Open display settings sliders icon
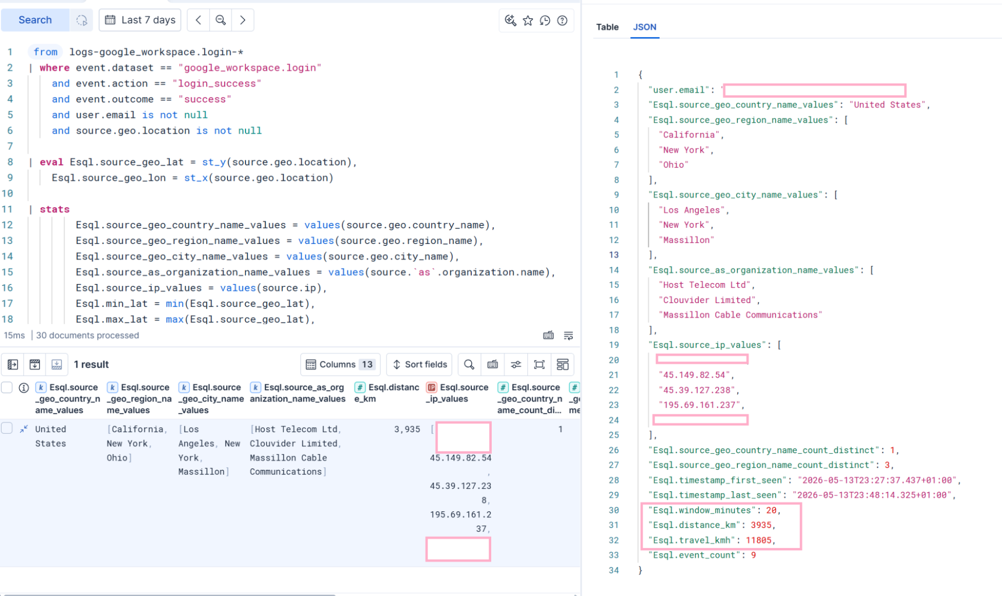Viewport: 1002px width, 596px height. (x=516, y=364)
